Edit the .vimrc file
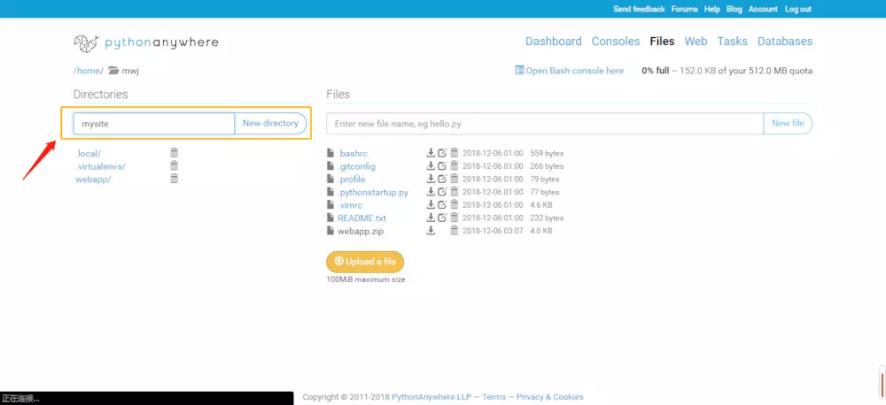This screenshot has height=405, width=886. click(x=442, y=205)
